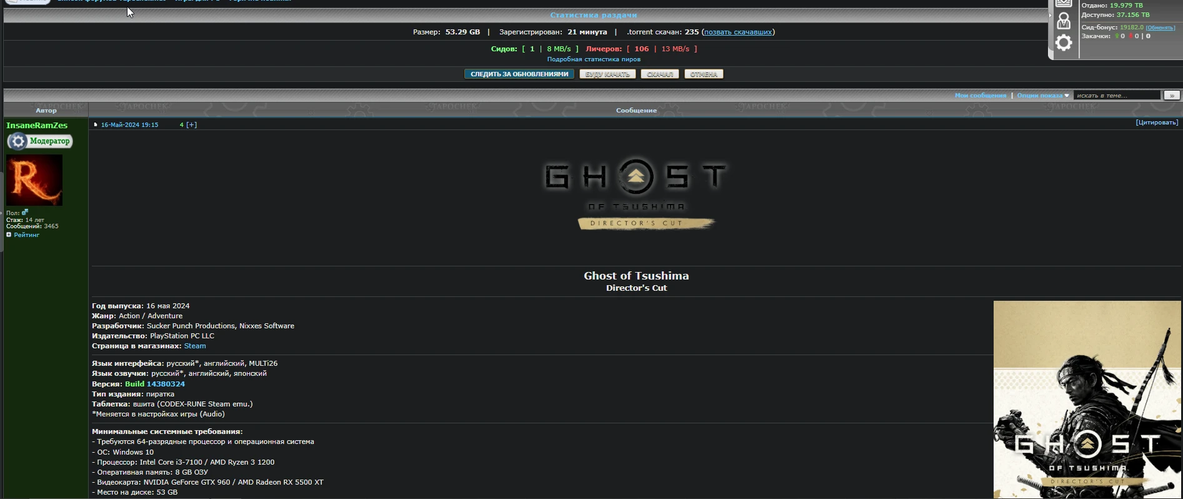1183x499 pixels.
Task: Click the Ghost of Tsushima title heading text
Action: pyautogui.click(x=636, y=276)
